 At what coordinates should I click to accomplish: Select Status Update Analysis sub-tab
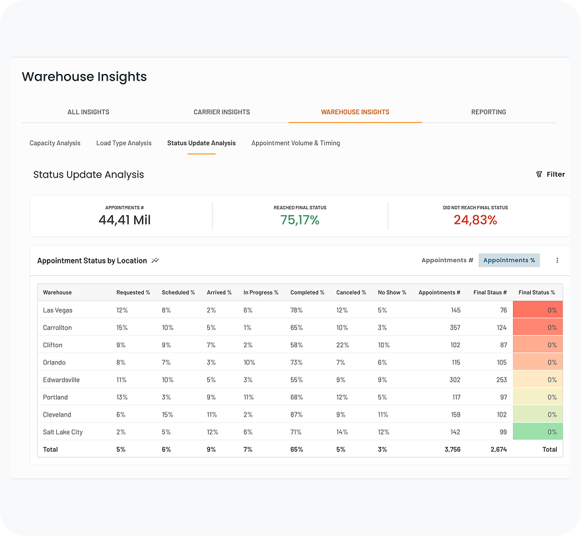pos(201,143)
